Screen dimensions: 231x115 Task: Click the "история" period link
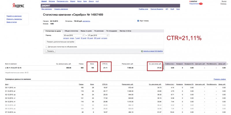pos(104,38)
